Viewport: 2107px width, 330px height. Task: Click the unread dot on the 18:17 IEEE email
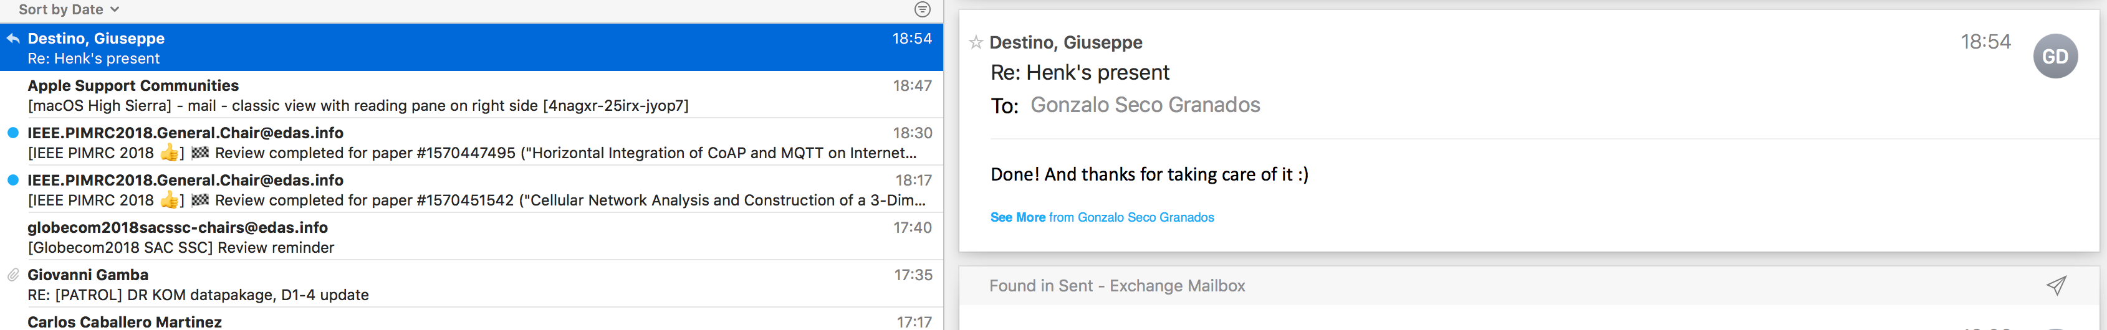[13, 181]
